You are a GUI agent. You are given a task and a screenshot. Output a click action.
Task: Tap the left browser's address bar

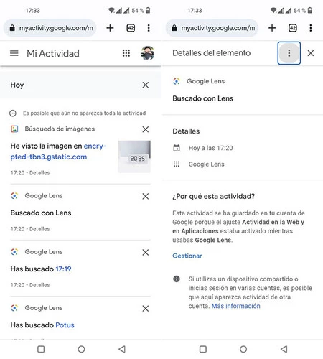click(50, 28)
